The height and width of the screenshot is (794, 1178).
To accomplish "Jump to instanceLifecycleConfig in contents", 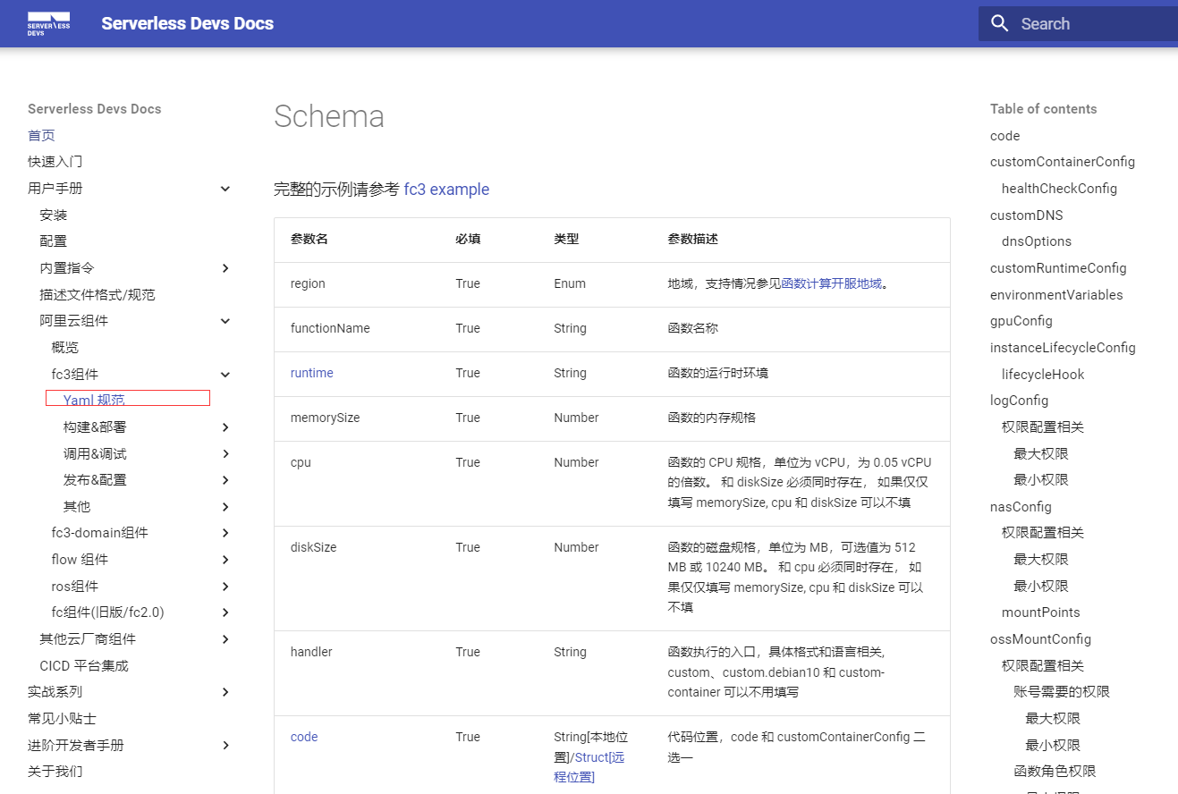I will point(1063,348).
